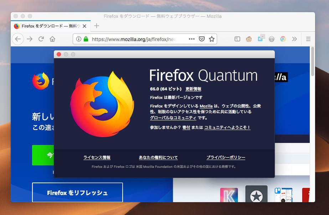Open a new tab with plus button

(97, 26)
